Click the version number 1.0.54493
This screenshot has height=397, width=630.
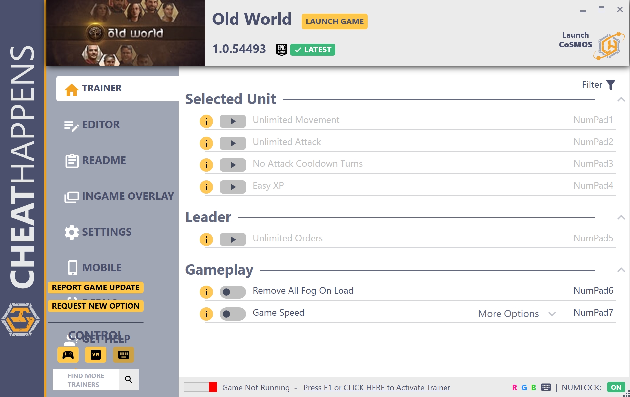tap(239, 49)
